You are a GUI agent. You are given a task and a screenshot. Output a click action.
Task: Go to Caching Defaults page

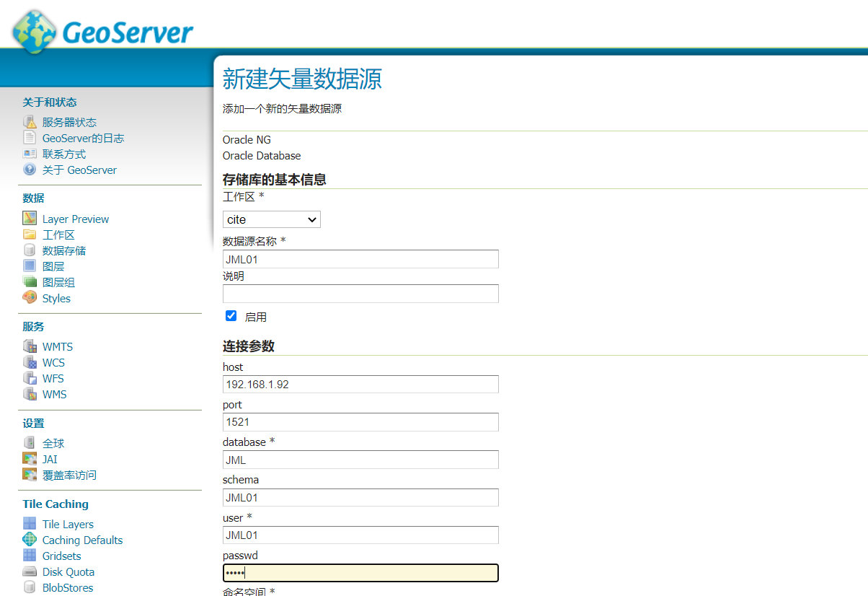(x=82, y=540)
